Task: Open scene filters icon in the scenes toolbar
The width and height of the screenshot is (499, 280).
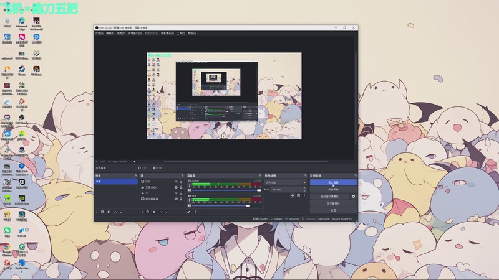Action: point(109,212)
